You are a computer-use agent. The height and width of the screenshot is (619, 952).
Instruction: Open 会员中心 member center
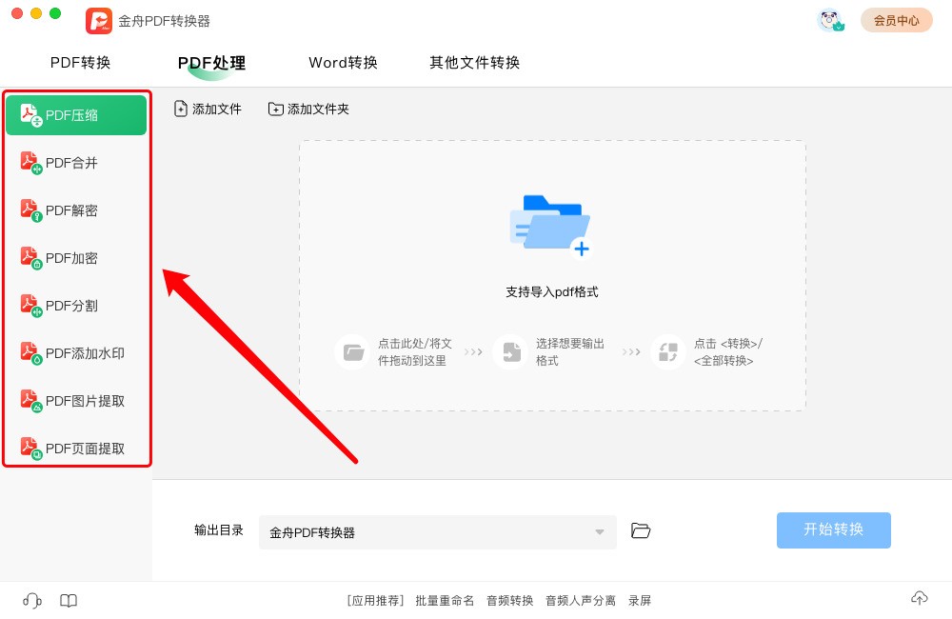click(x=896, y=20)
